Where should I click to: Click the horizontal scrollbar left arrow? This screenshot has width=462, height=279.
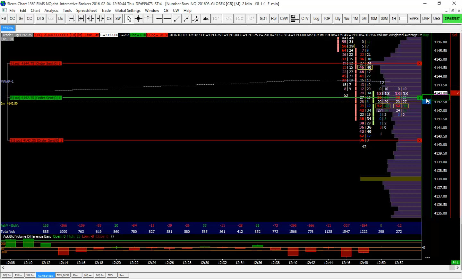click(x=3, y=267)
